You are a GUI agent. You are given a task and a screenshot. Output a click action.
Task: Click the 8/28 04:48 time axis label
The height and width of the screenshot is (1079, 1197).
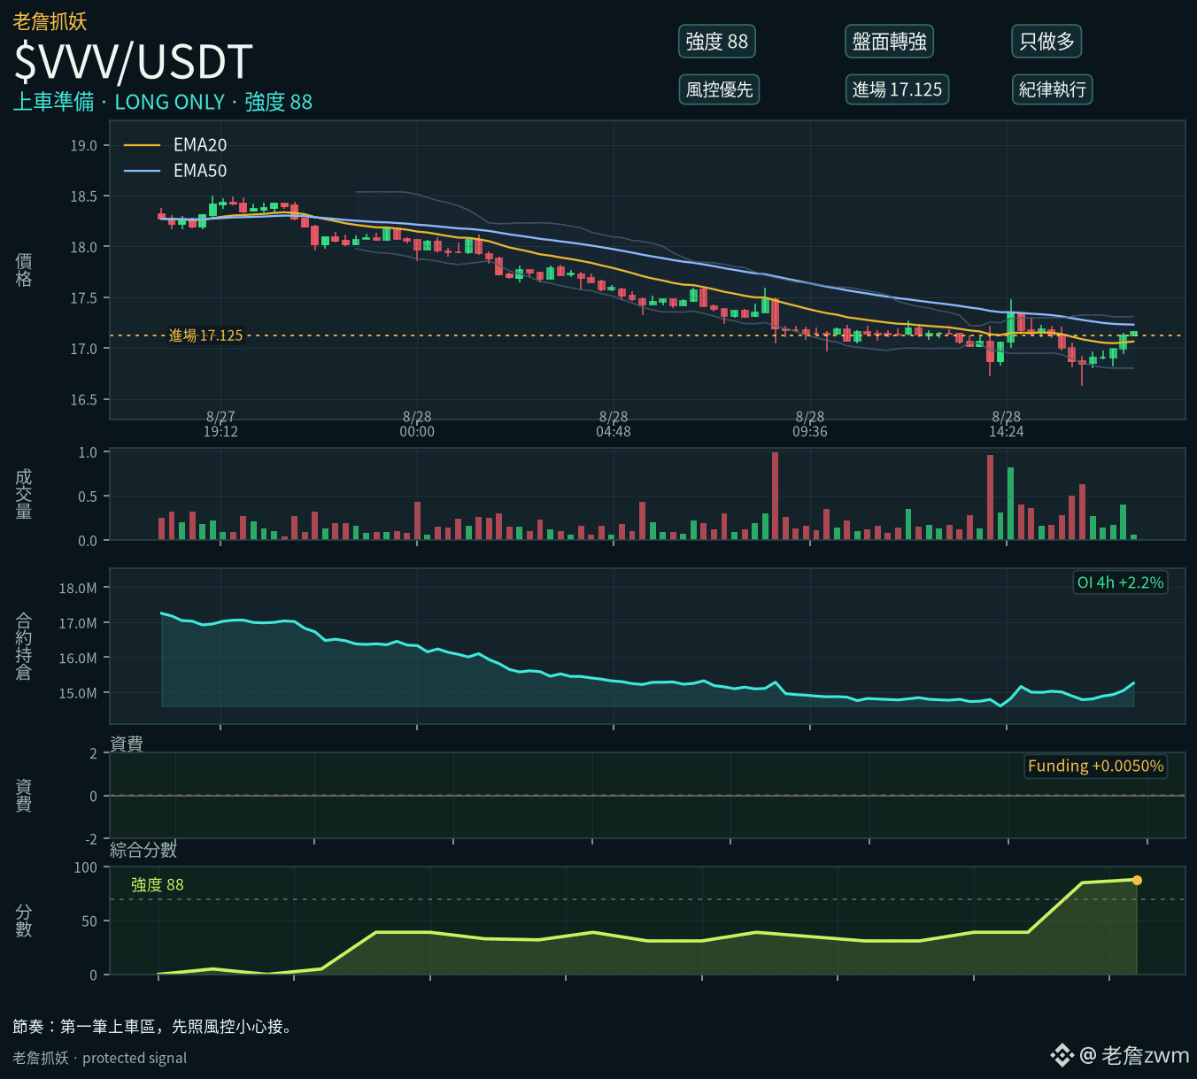tap(614, 424)
